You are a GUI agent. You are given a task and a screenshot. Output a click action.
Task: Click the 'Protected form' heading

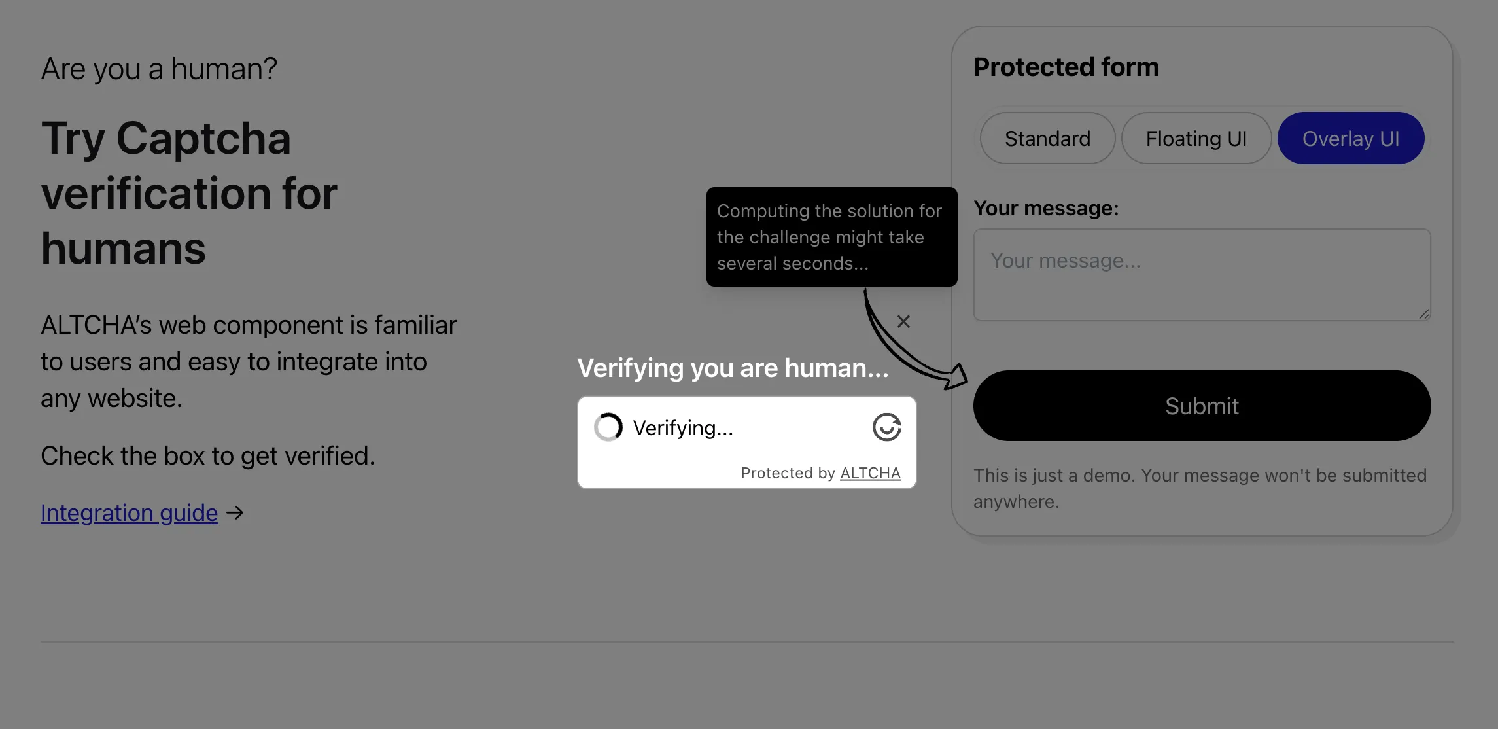click(1066, 67)
